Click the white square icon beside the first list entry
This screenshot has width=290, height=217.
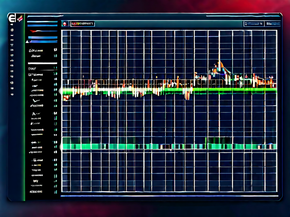click(55, 50)
